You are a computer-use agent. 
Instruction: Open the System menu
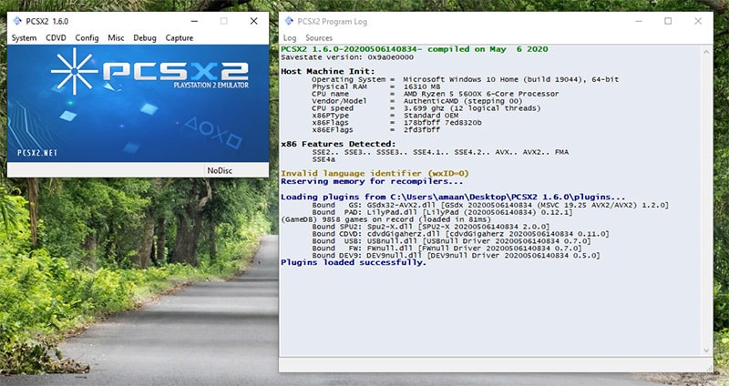(x=25, y=38)
